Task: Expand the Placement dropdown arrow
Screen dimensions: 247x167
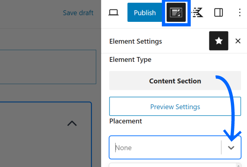Action: click(231, 148)
